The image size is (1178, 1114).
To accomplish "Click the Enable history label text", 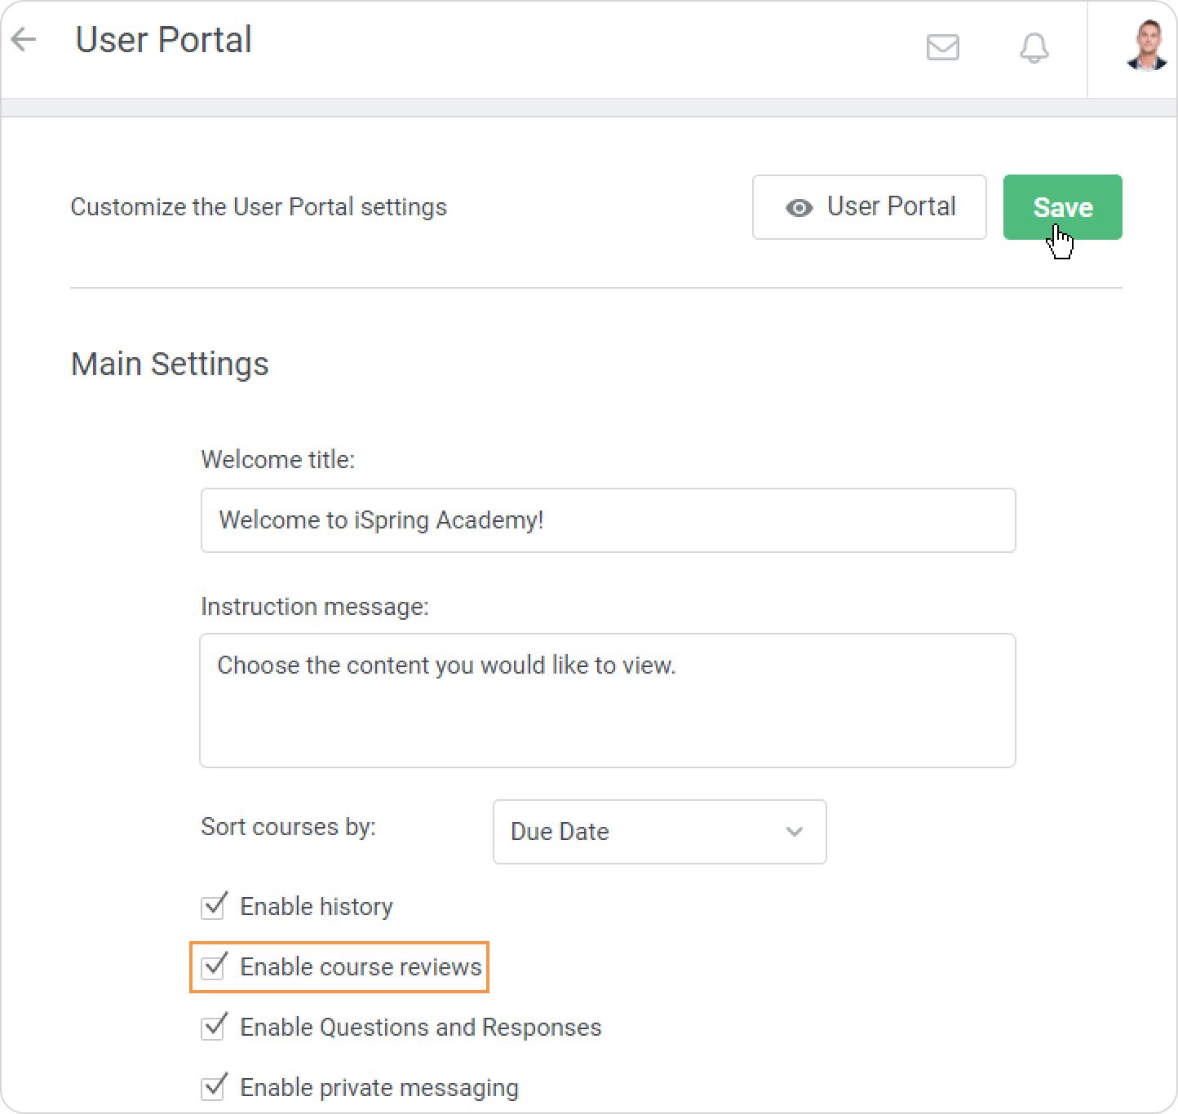I will click(317, 907).
